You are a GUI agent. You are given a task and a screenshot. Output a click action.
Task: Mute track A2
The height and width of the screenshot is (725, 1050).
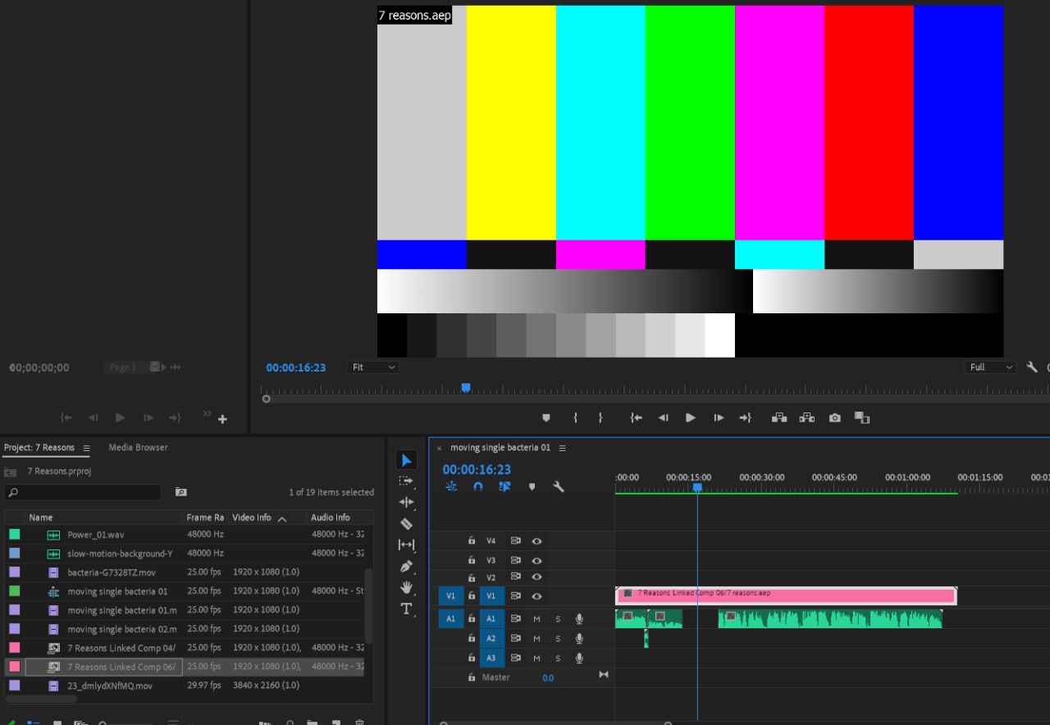tap(536, 638)
